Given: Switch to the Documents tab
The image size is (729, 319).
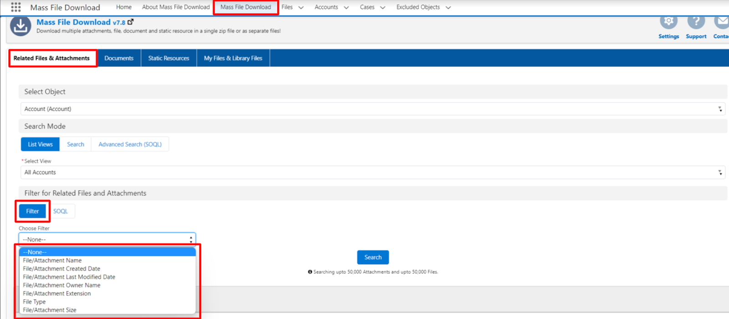Looking at the screenshot, I should [x=119, y=58].
